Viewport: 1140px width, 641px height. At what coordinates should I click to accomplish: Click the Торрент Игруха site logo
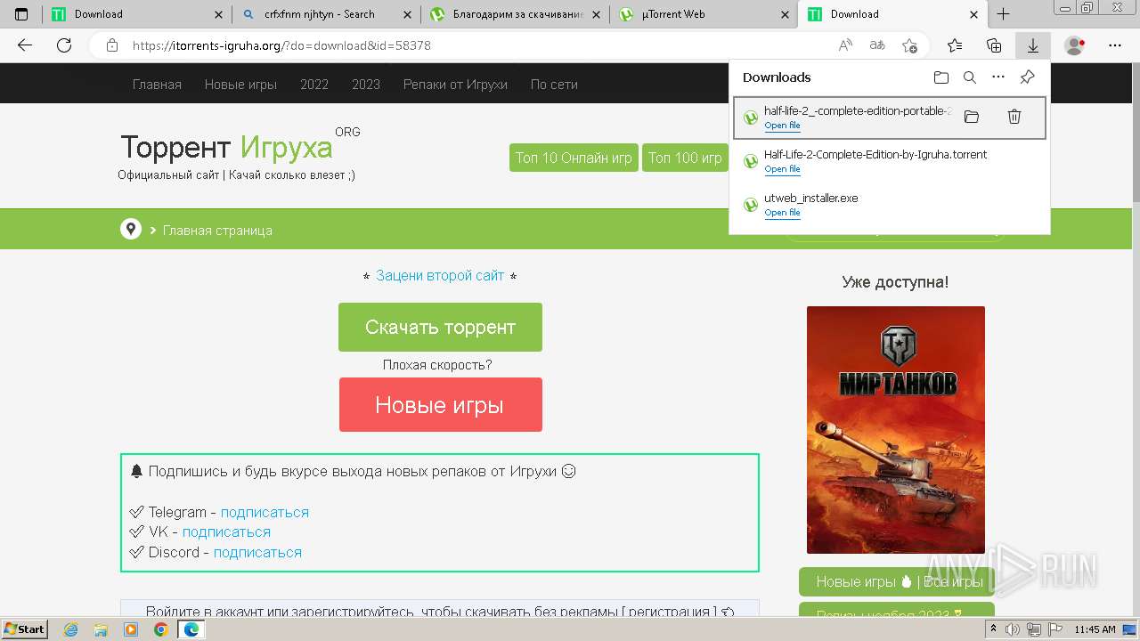pyautogui.click(x=226, y=147)
